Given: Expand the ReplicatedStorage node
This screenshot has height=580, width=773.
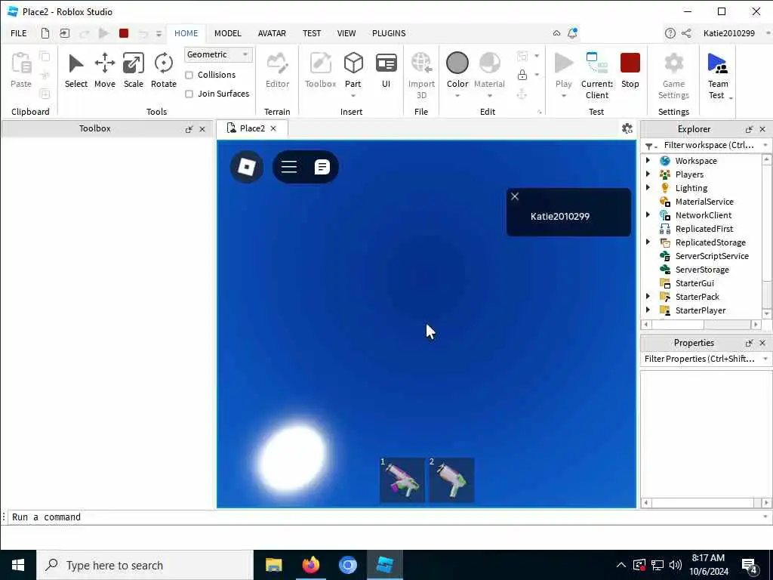Looking at the screenshot, I should tap(648, 242).
